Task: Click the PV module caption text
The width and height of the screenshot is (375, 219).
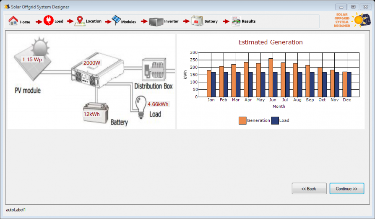Action: 28,90
